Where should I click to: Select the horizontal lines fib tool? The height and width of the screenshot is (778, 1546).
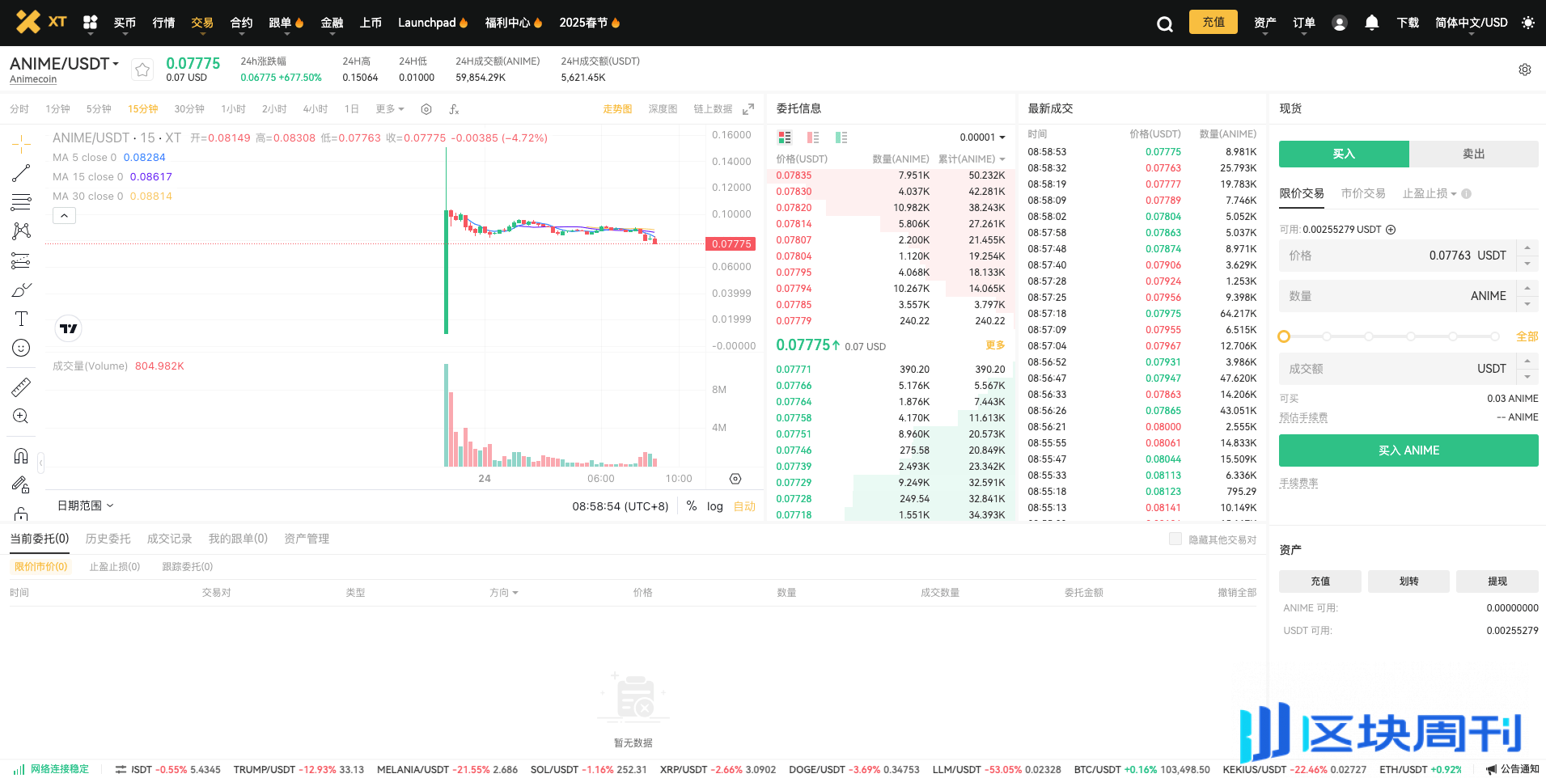(x=21, y=202)
